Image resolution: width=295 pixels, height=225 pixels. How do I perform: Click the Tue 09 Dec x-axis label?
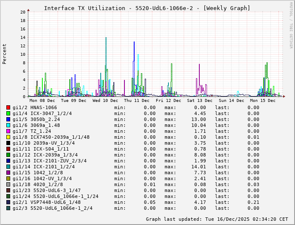point(74,101)
